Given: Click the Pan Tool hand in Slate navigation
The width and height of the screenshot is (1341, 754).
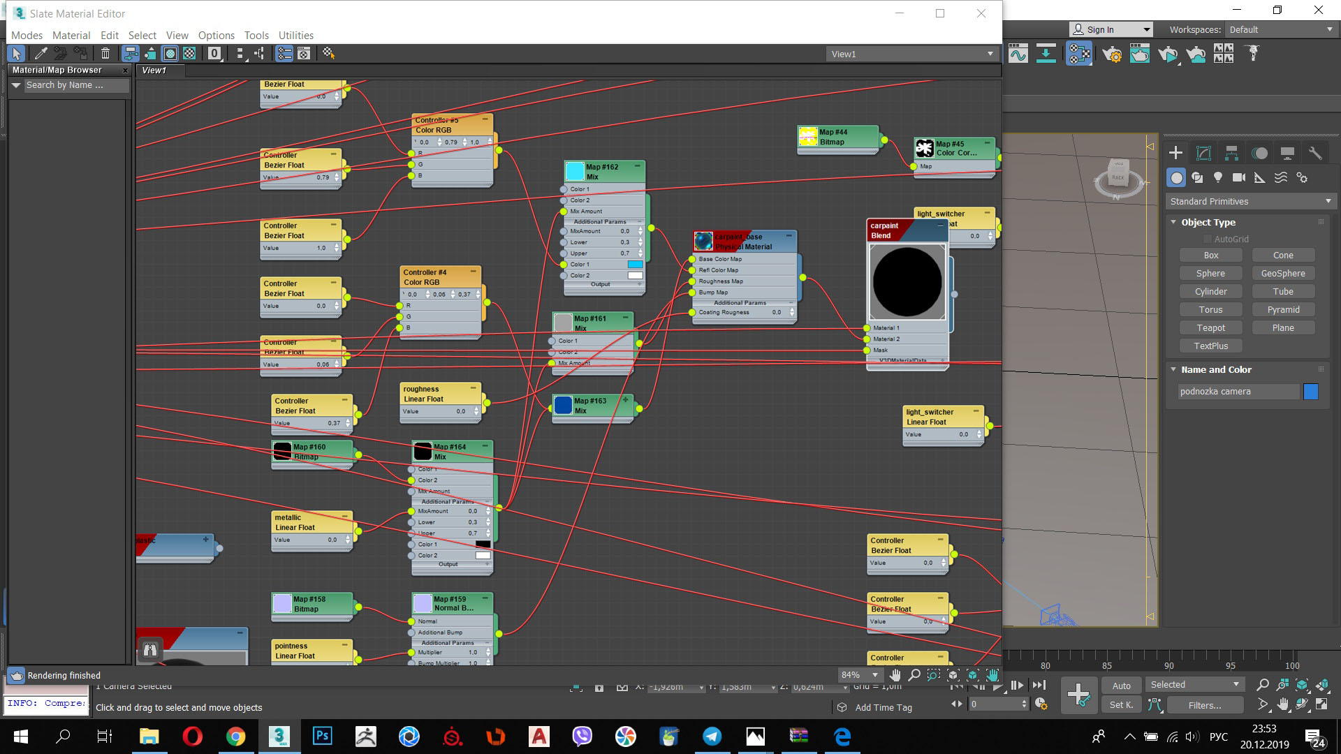Looking at the screenshot, I should (x=895, y=675).
